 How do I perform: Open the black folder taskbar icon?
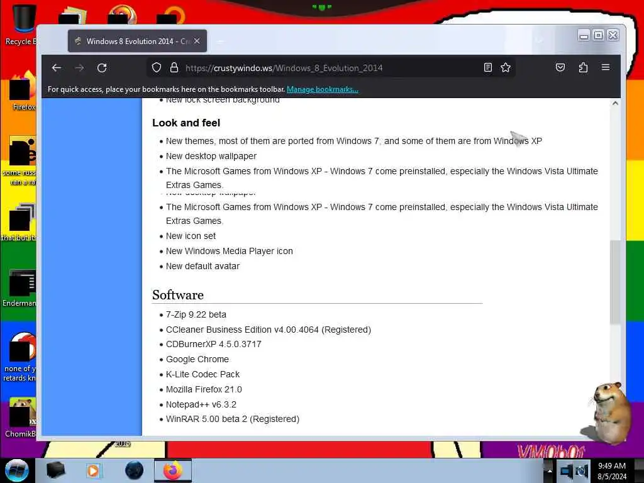pos(55,470)
